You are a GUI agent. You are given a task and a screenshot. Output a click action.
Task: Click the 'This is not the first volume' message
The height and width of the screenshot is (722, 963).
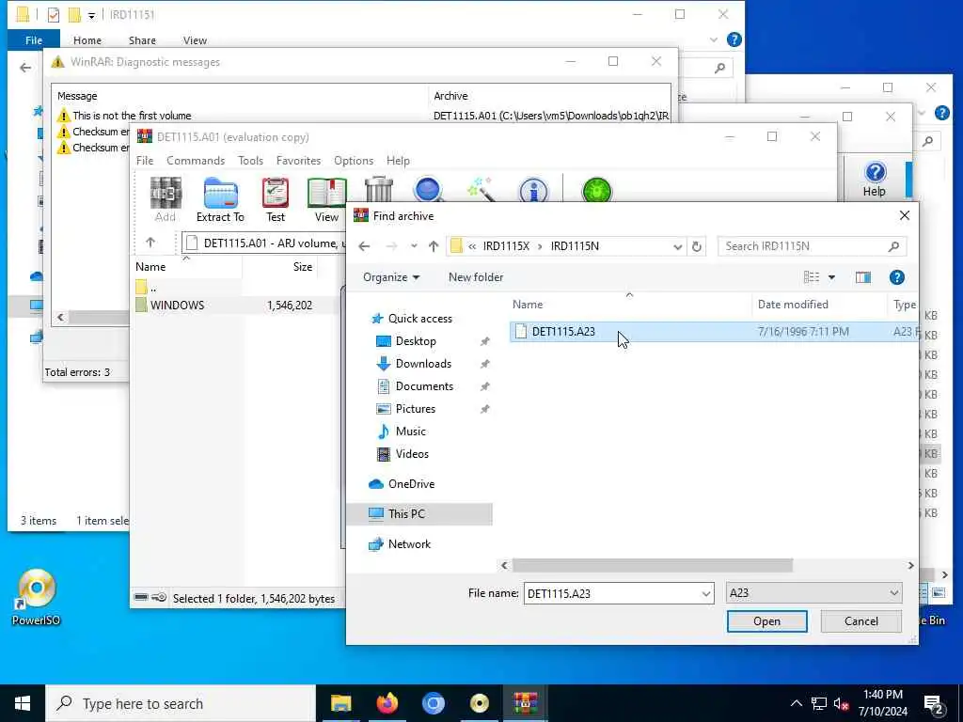coord(132,116)
